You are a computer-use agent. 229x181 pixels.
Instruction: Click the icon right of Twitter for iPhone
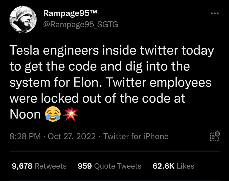(214, 136)
